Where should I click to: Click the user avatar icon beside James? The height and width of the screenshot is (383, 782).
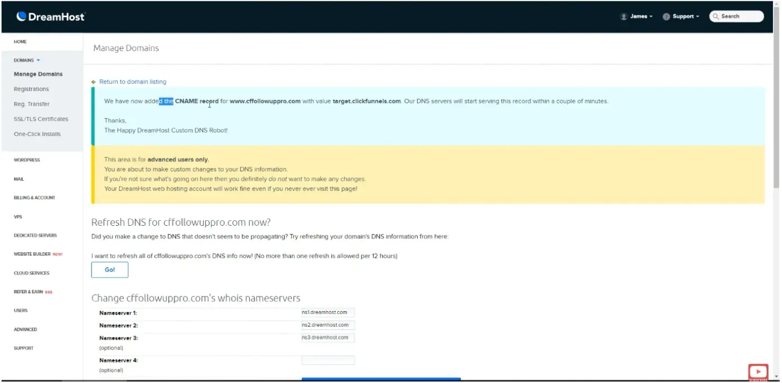click(x=624, y=17)
